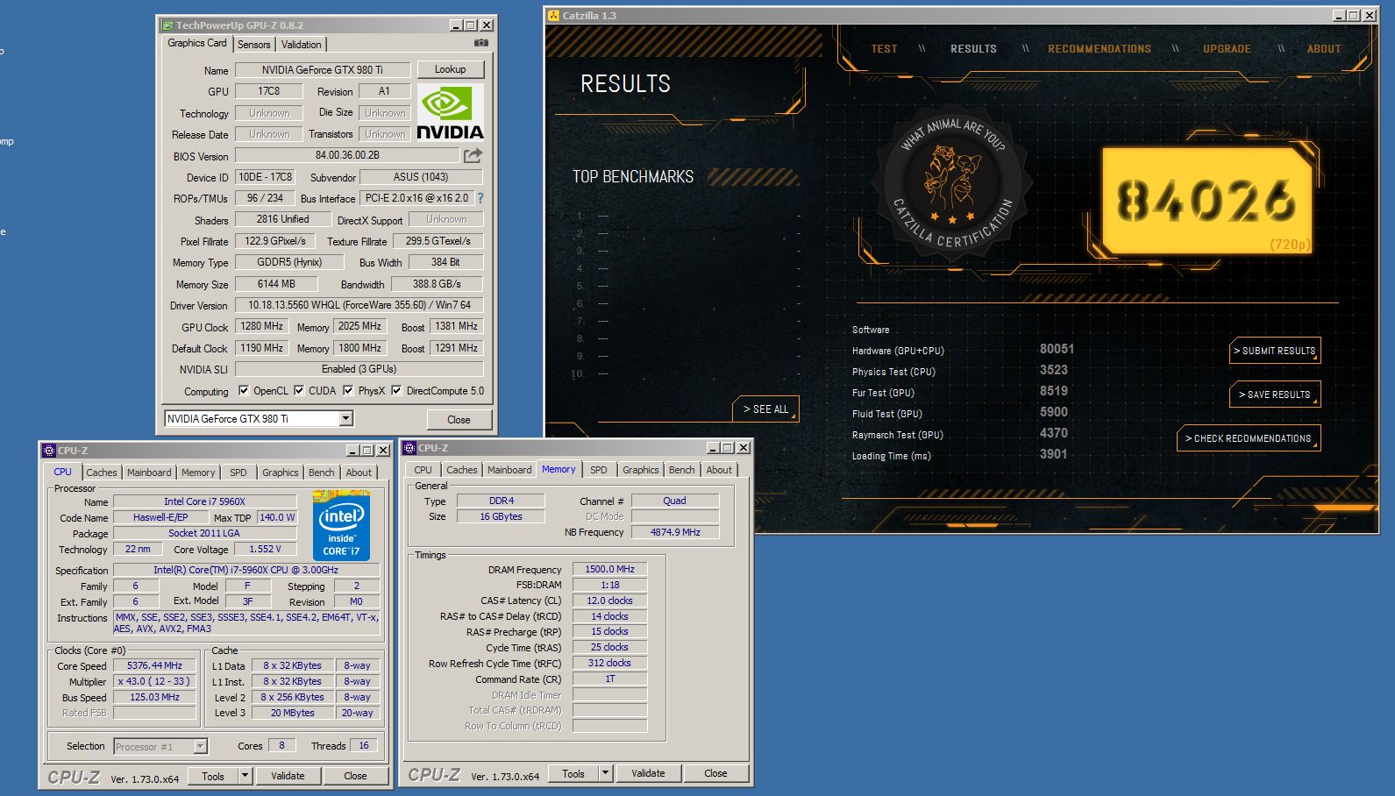Open the Graphics tab in Memory CPU-Z window

[641, 470]
